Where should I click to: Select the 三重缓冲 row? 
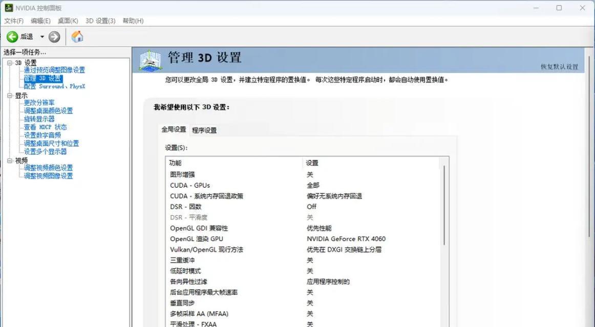pos(304,261)
